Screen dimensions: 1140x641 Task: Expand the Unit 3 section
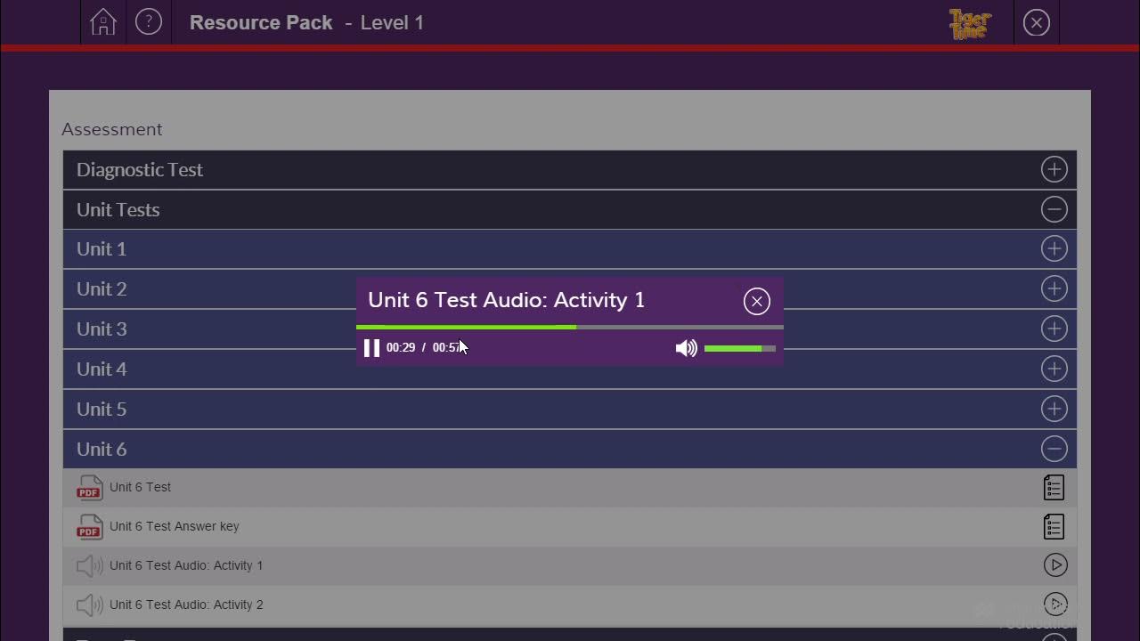[x=1054, y=329]
